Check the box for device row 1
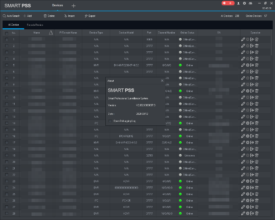 pyautogui.click(x=7, y=39)
